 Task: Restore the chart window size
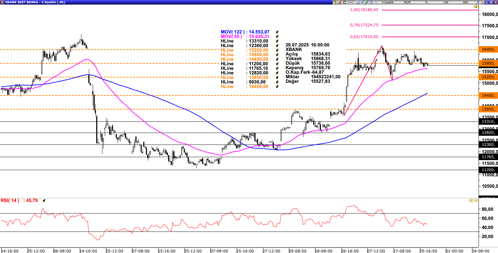[x=491, y=2]
